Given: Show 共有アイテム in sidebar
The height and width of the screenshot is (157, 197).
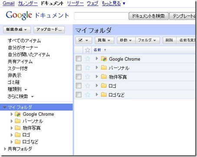Looking at the screenshot, I should click(20, 62).
